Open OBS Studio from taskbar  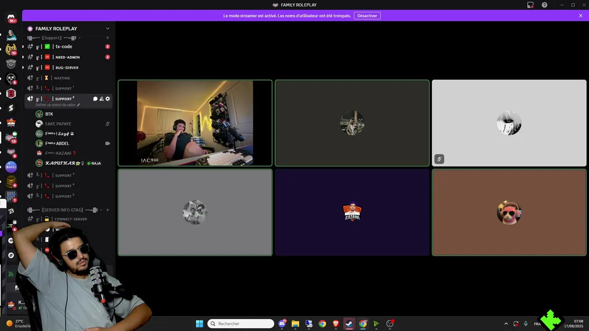390,324
